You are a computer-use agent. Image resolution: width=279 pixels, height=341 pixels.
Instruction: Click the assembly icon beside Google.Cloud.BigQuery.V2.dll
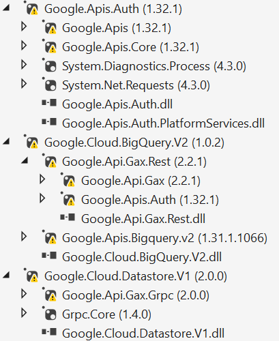(x=49, y=256)
